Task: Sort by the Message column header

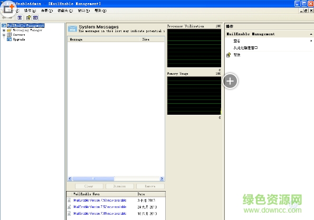Action: 103,39
